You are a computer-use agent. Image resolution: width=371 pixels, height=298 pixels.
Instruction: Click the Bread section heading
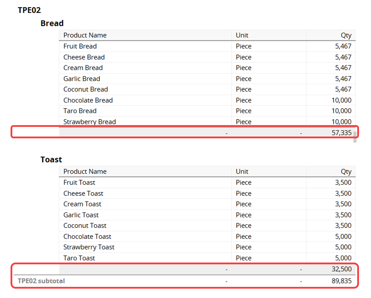(52, 23)
